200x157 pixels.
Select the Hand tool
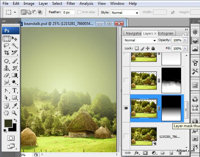(6, 113)
